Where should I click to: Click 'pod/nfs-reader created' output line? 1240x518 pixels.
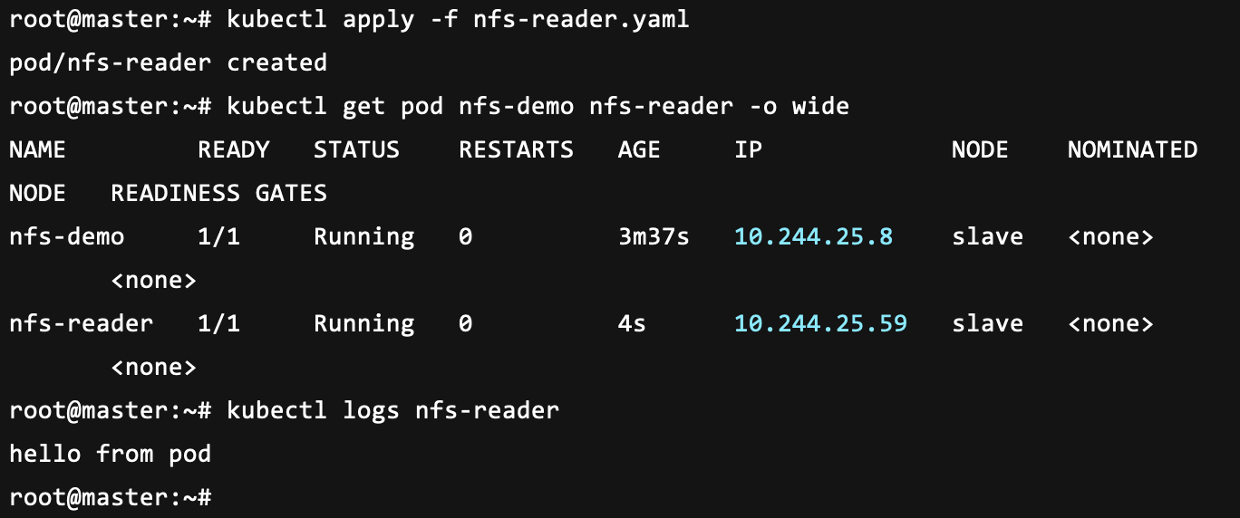pyautogui.click(x=168, y=63)
